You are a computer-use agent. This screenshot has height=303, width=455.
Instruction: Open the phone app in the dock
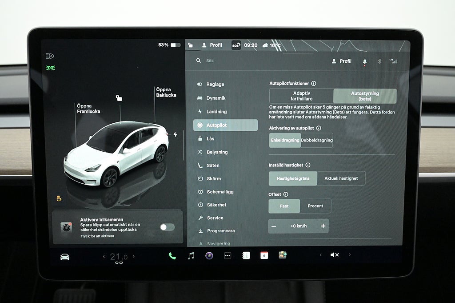pos(172,256)
